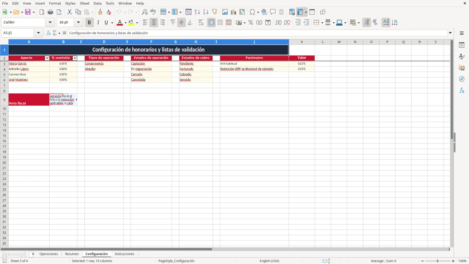This screenshot has height=264, width=469.
Task: Open the background color dropdown arrow
Action: point(137,23)
